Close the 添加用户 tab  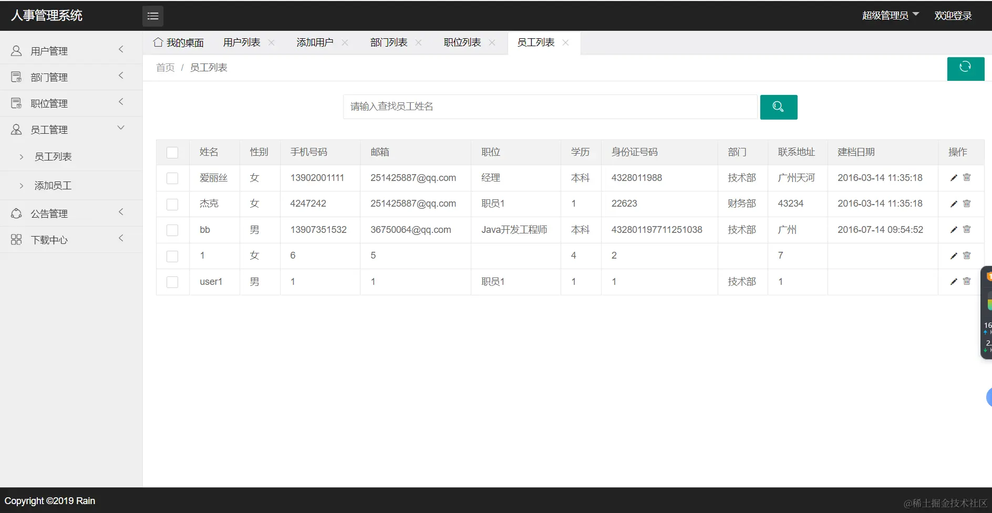345,42
